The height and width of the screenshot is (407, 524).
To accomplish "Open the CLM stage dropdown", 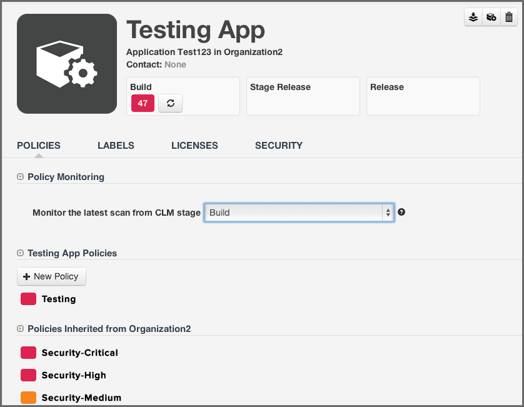I will 299,212.
